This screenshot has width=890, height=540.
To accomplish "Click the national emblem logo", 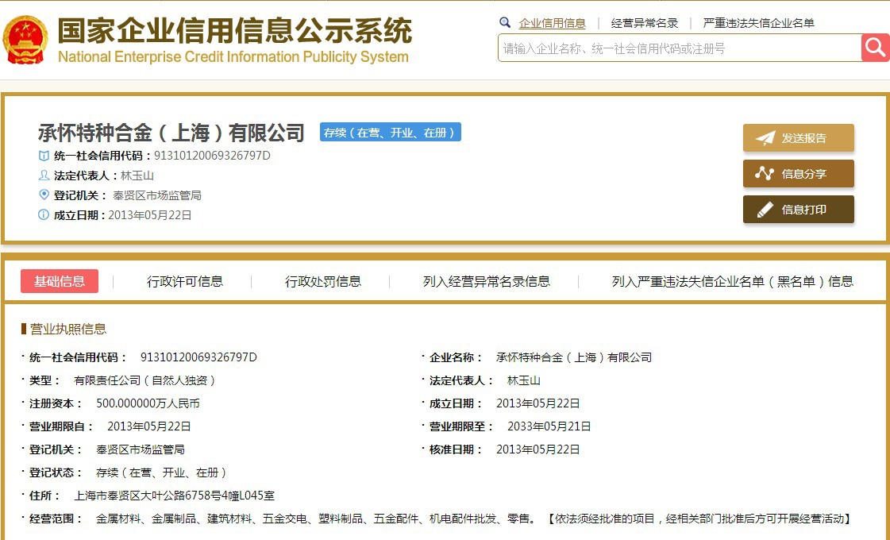I will point(25,40).
